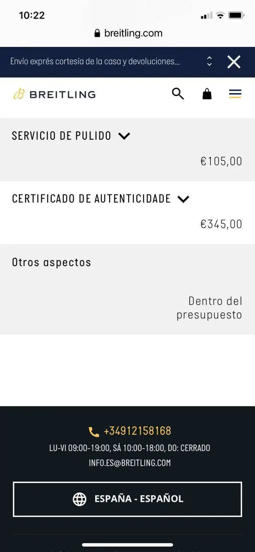Tap the Certificado de Autenticidade heading

(91, 199)
